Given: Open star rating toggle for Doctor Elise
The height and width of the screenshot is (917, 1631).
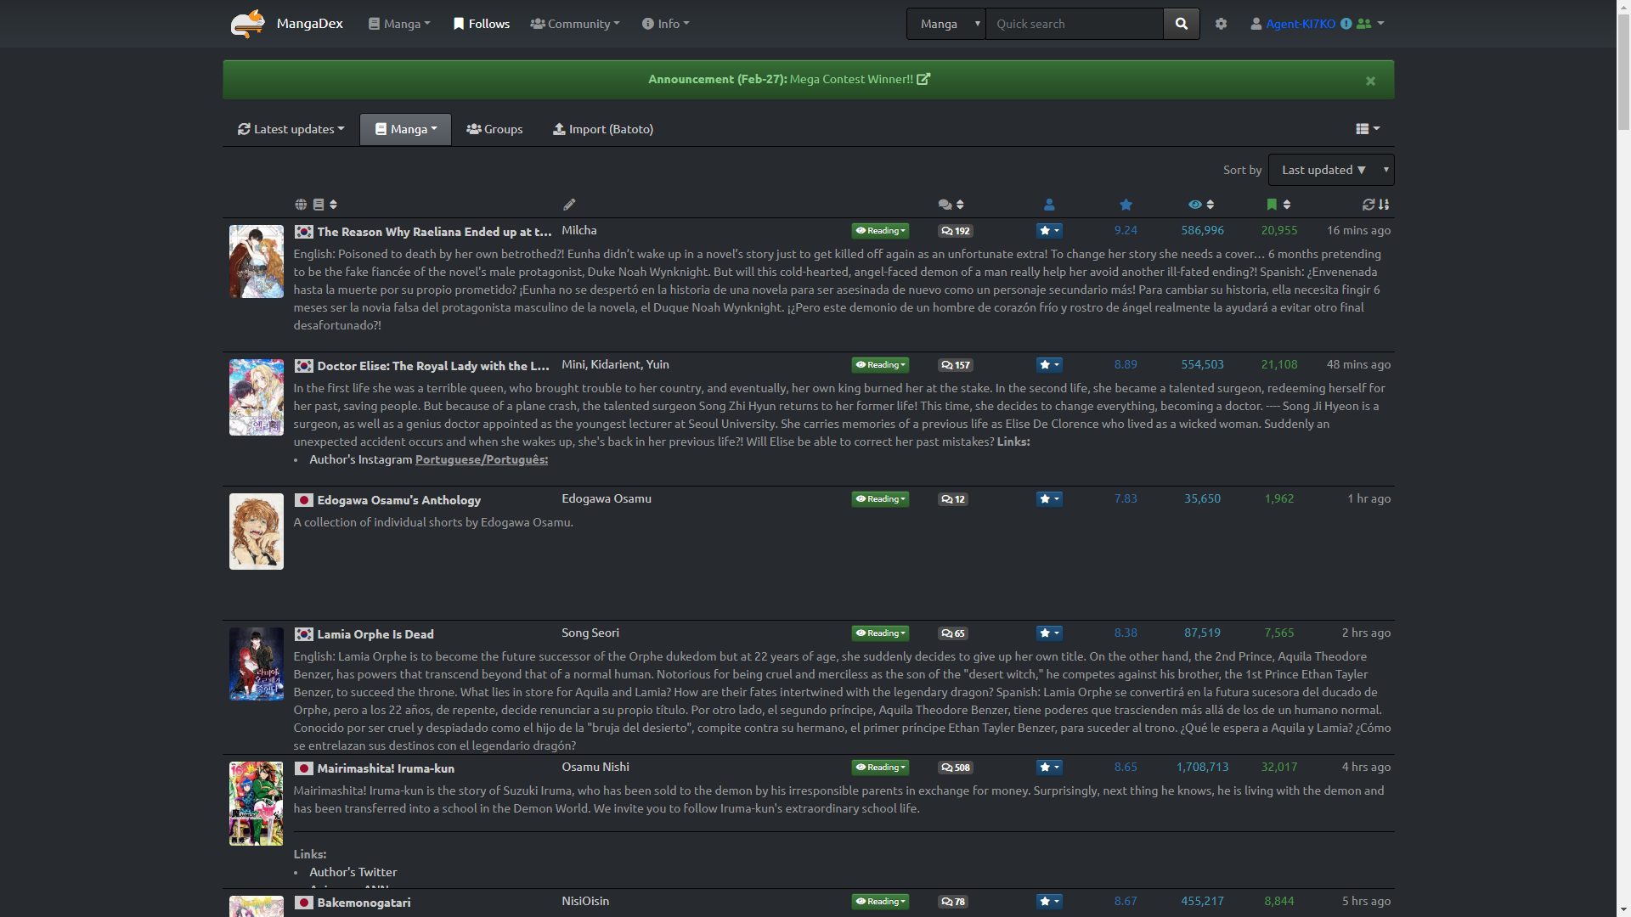Looking at the screenshot, I should (x=1049, y=365).
